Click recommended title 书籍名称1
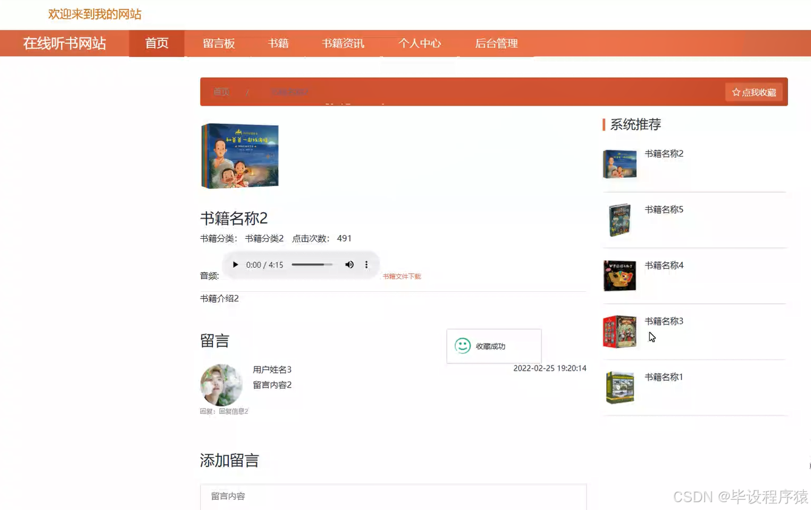 [664, 377]
